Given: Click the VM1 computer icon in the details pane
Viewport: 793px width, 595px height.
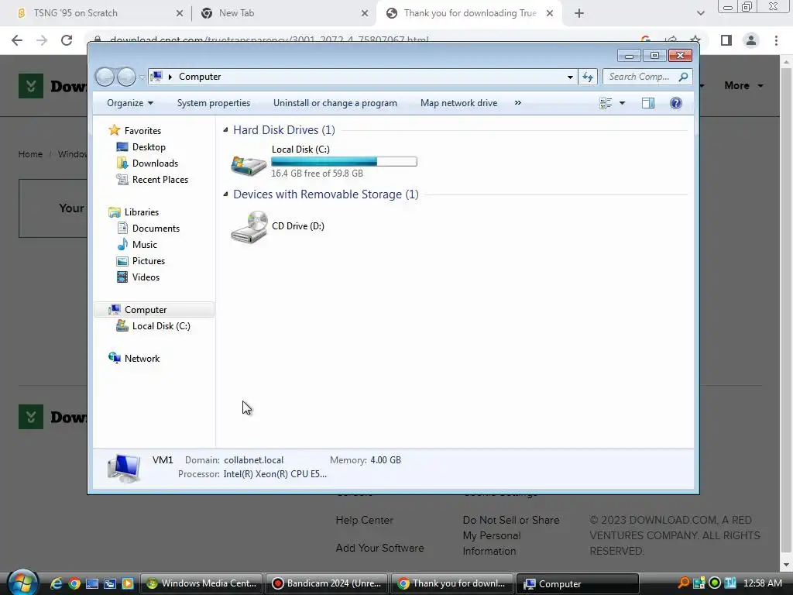Looking at the screenshot, I should [x=124, y=468].
